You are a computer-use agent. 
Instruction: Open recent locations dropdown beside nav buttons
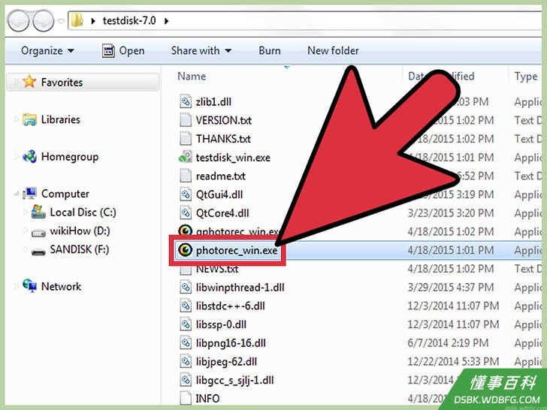(61, 21)
